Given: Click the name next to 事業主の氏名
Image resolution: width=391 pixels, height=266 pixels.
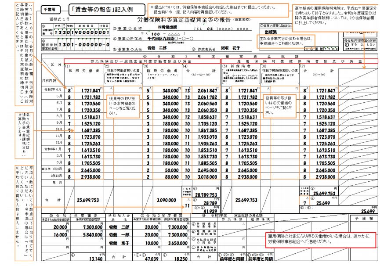Looking at the screenshot, I should point(157,48).
